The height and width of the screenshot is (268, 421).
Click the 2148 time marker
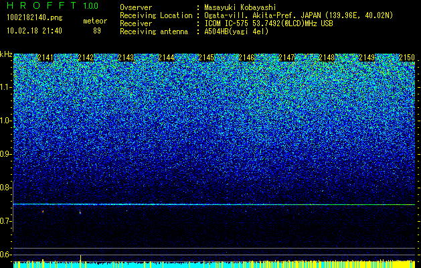tap(327, 58)
